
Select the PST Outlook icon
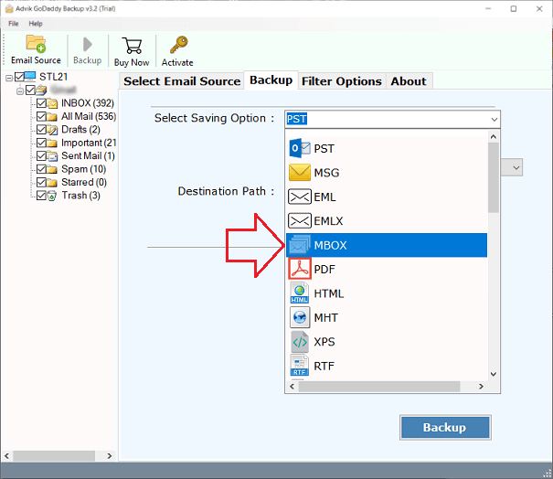coord(300,148)
